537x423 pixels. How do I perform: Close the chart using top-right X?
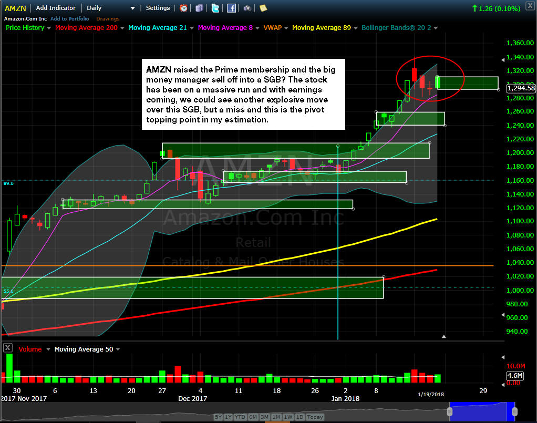pos(530,6)
